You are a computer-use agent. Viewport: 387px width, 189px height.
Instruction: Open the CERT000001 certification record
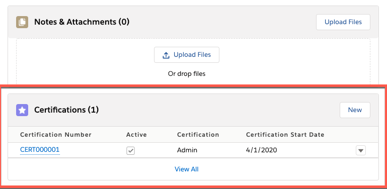[40, 150]
